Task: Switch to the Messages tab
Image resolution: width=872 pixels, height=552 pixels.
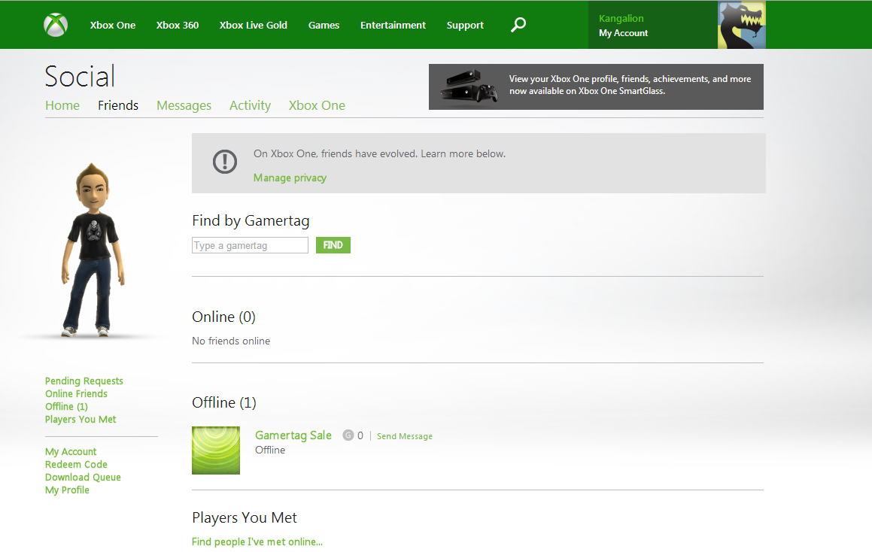Action: [x=184, y=105]
